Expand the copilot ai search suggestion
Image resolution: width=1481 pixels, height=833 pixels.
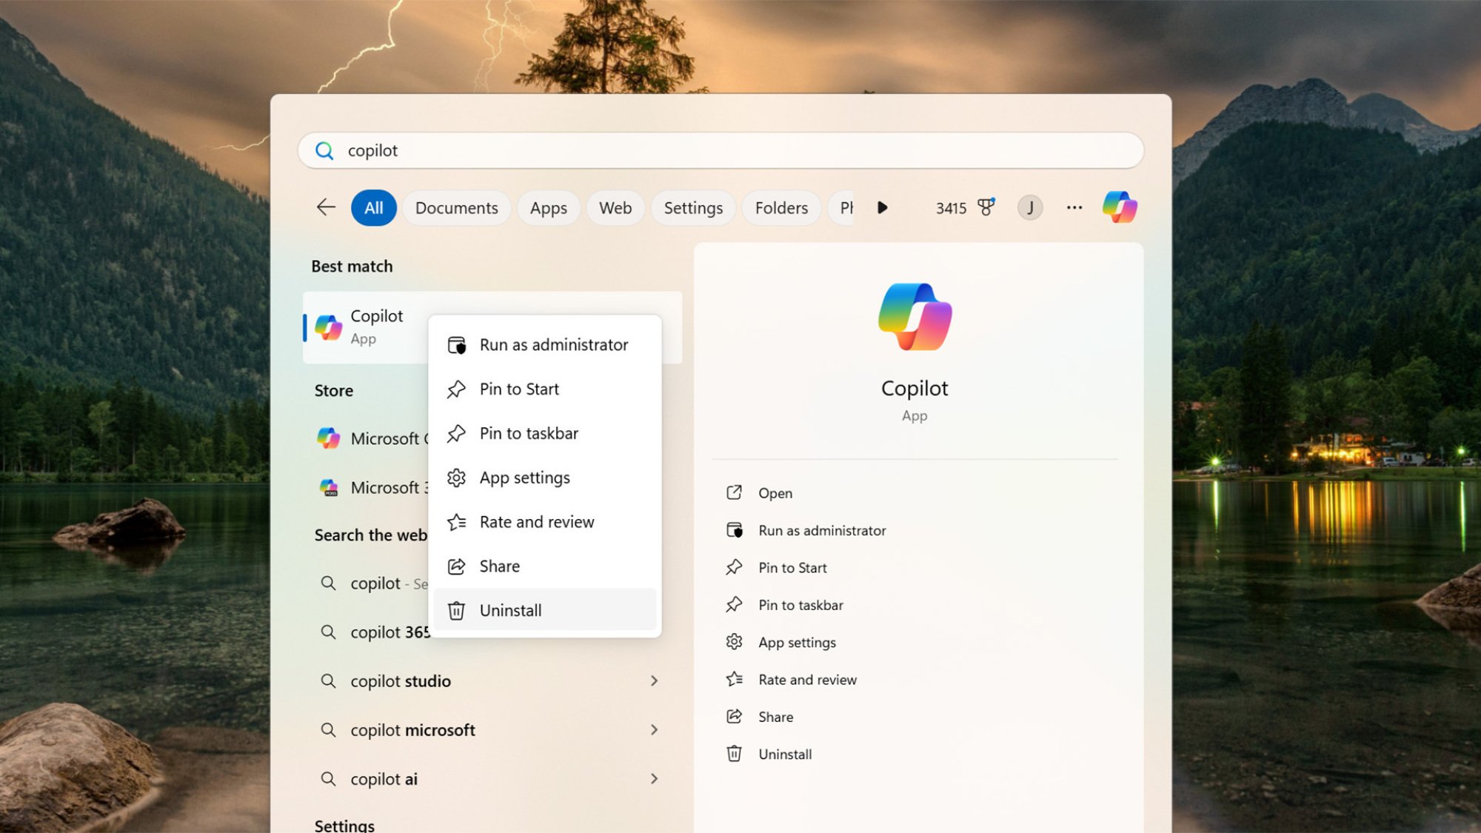click(655, 778)
